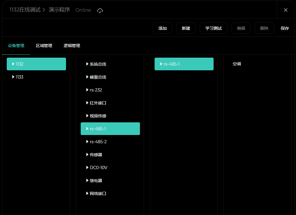296x215 pixels.
Task: Select 继电器 label in interface list
Action: tap(96, 181)
